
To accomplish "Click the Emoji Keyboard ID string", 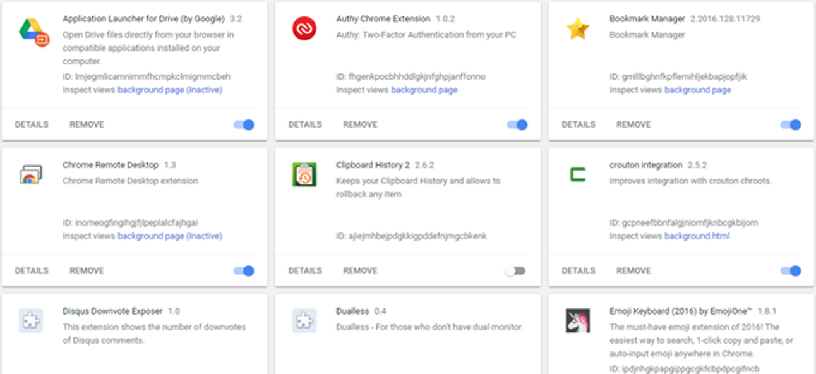I will [x=684, y=368].
